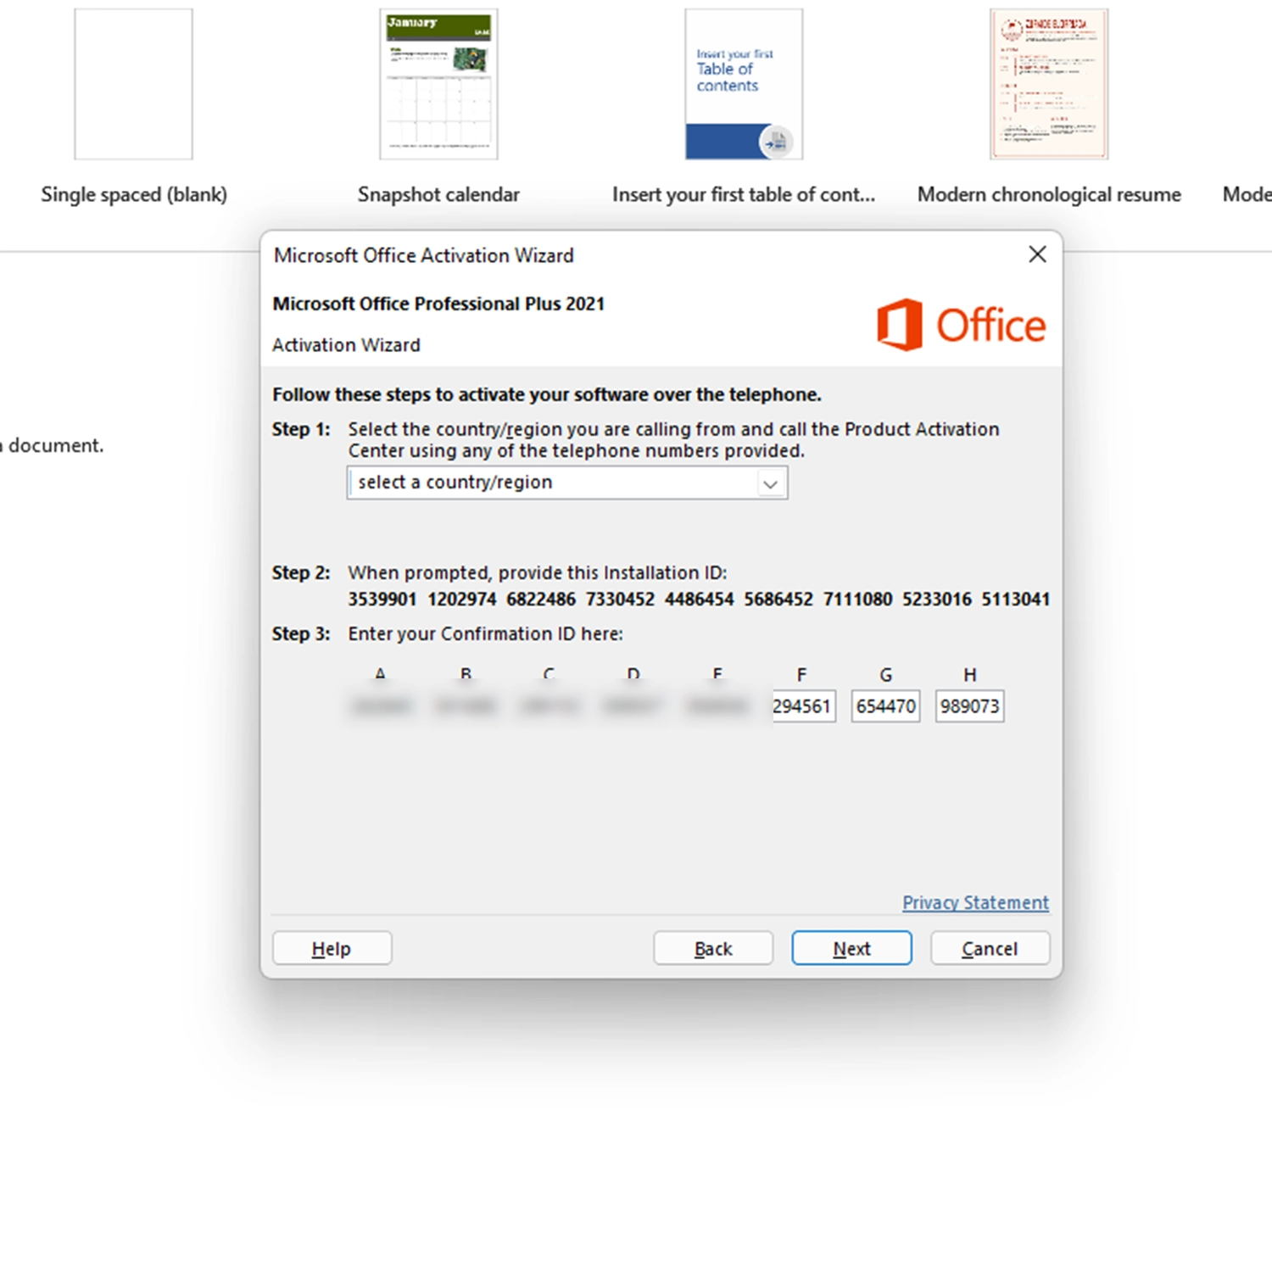1272x1272 pixels.
Task: Click Confirmation ID field H
Action: (x=969, y=706)
